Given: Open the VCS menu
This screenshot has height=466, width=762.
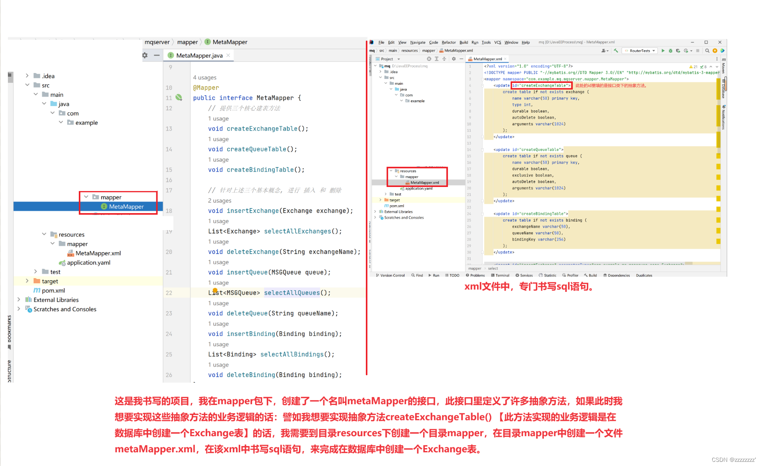Looking at the screenshot, I should pos(497,42).
